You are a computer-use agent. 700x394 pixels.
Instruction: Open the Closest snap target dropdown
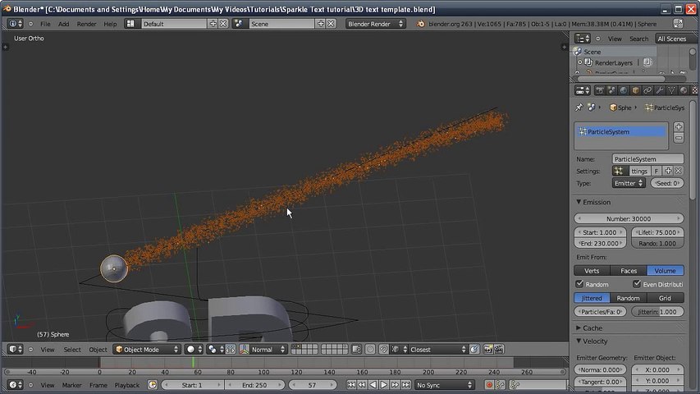coord(437,350)
